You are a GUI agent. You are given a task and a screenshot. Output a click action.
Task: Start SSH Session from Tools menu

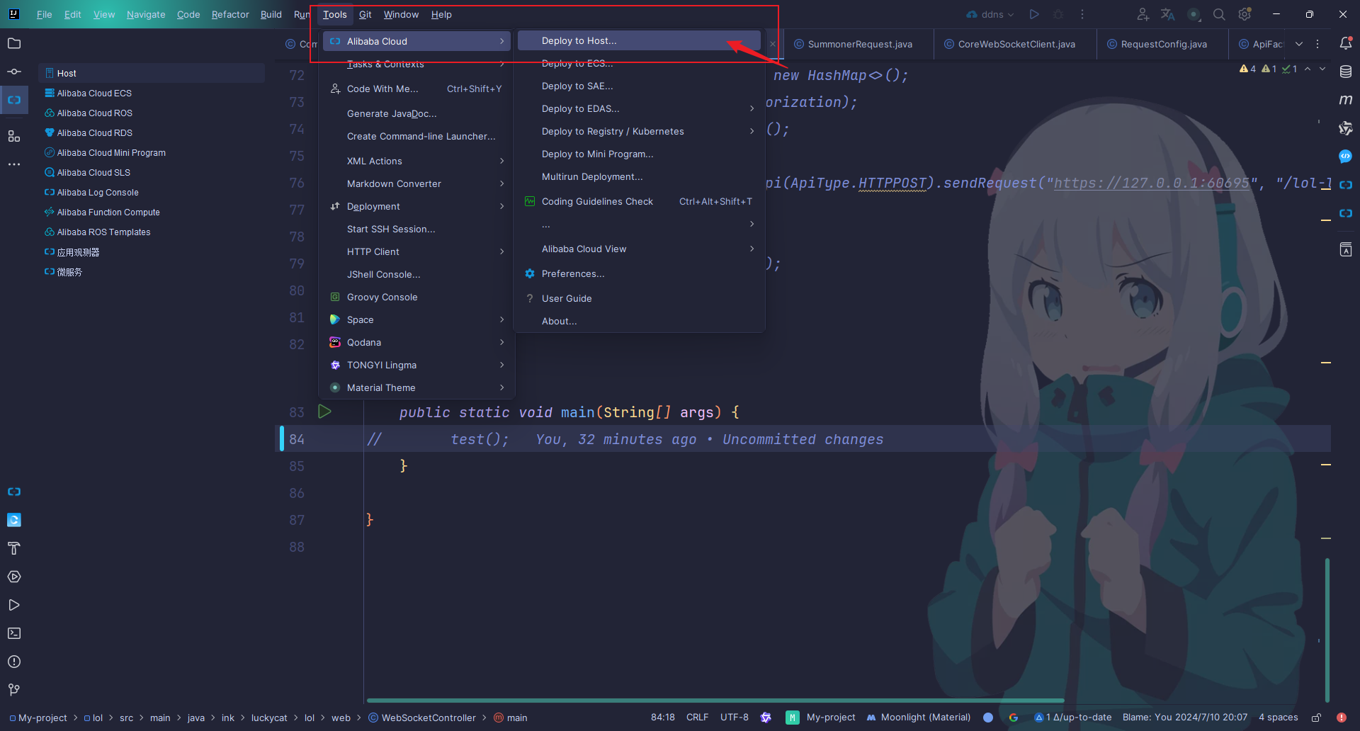(416, 229)
